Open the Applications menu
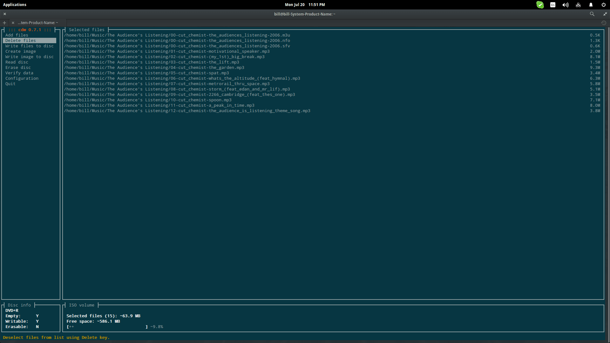Image resolution: width=610 pixels, height=343 pixels. (x=15, y=5)
